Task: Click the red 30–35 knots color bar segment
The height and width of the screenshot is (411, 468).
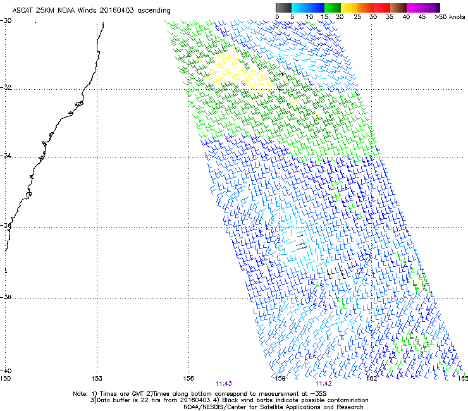Action: [x=382, y=8]
